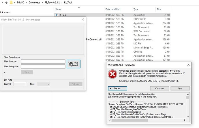Screen dimensions: 199x128
Task: Click the red error icon in .NET dialog
Action: click(x=113, y=74)
